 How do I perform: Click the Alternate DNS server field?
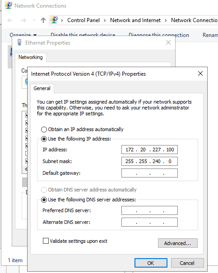pyautogui.click(x=149, y=222)
